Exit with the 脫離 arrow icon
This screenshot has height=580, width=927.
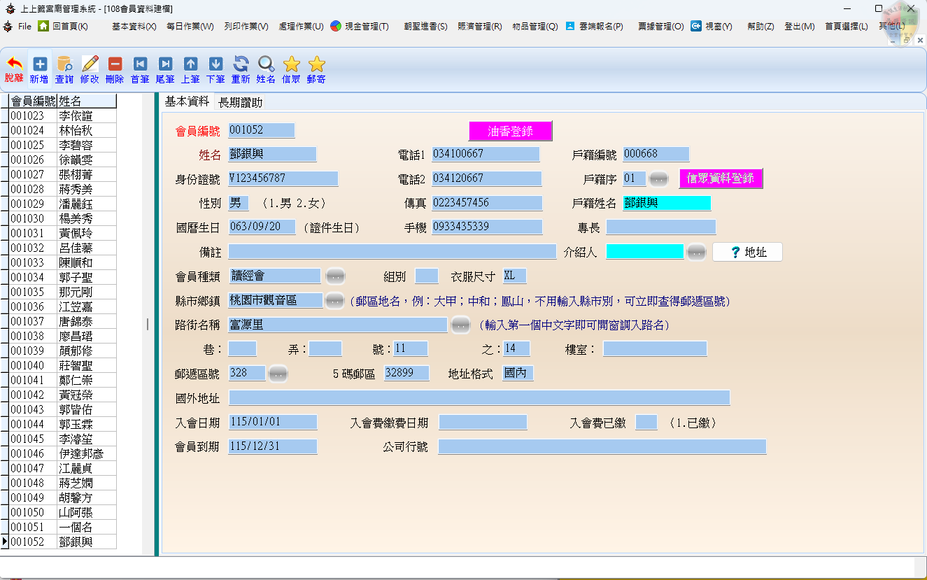(14, 64)
